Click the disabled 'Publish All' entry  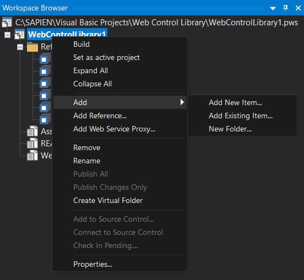coord(120,174)
